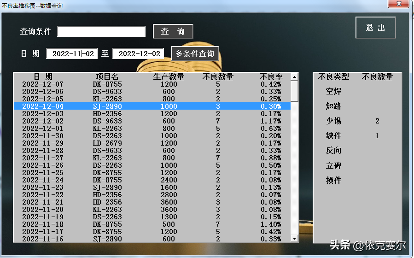The height and width of the screenshot is (258, 414).
Task: Click the 少锡 count value 2
Action: pyautogui.click(x=377, y=121)
